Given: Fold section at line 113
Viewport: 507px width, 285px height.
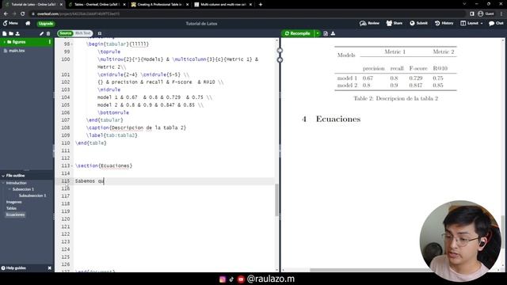Looking at the screenshot, I should click(x=72, y=166).
